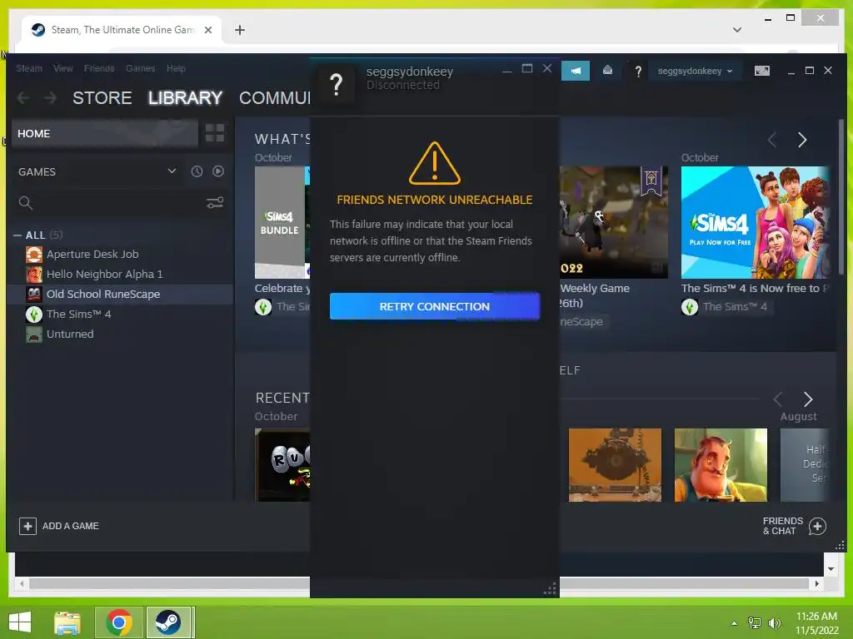Screen dimensions: 853x639
Task: Click the Windows Start button
Action: pos(20,622)
